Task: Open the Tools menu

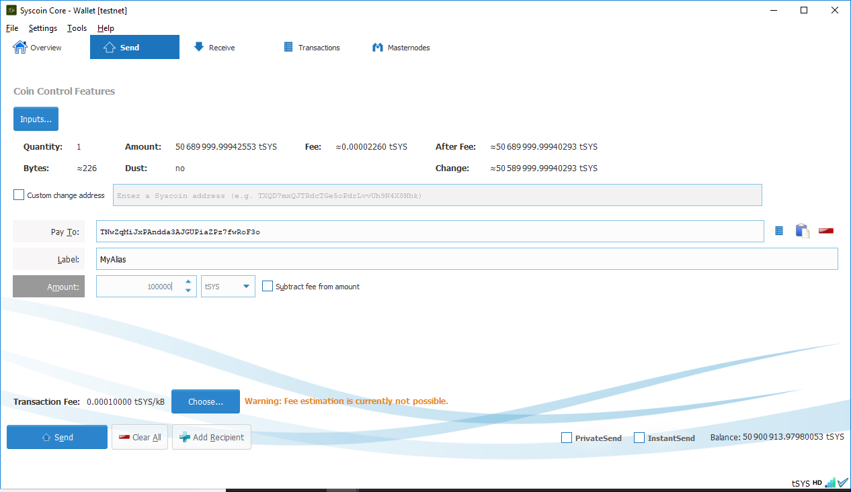Action: click(77, 28)
